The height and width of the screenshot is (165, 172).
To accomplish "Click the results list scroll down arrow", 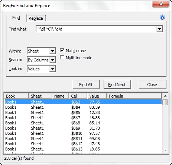I will click(165, 150).
